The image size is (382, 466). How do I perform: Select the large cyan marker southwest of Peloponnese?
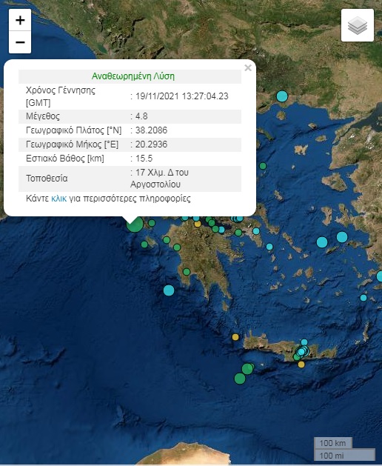coord(169,290)
